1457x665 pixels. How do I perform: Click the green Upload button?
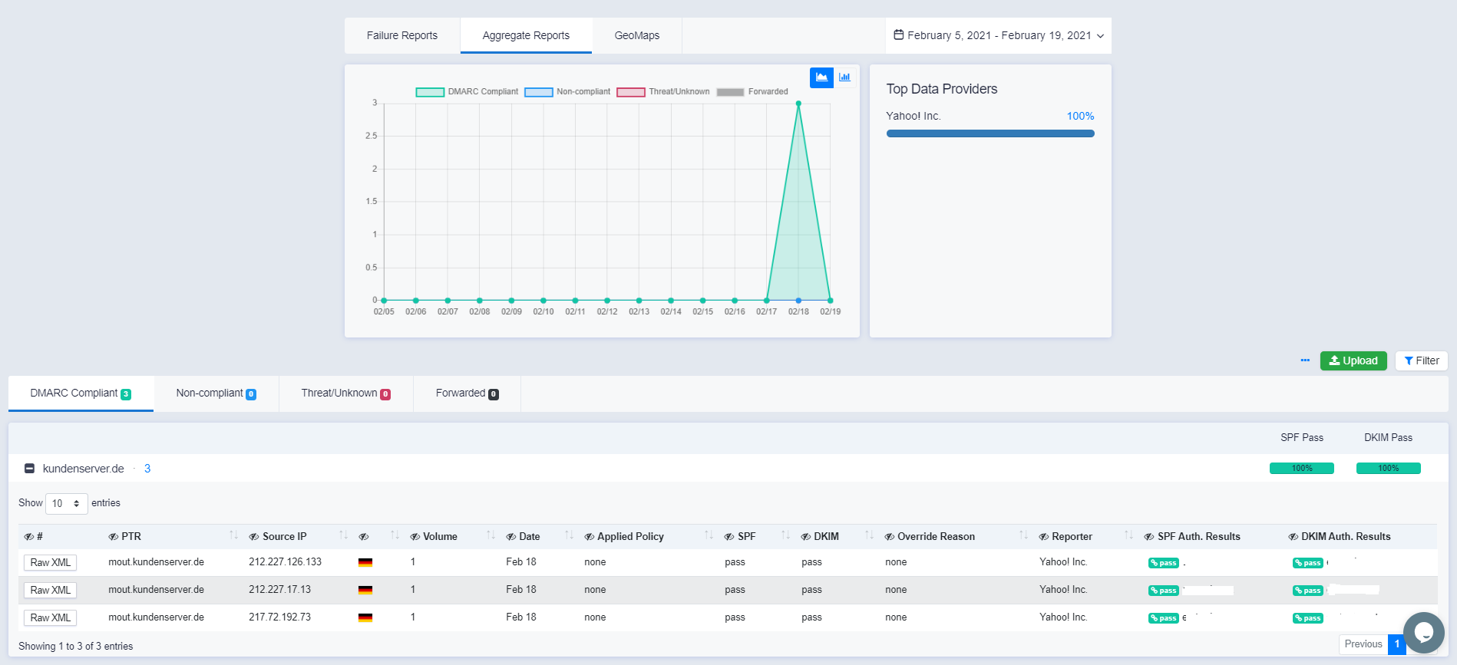1353,360
